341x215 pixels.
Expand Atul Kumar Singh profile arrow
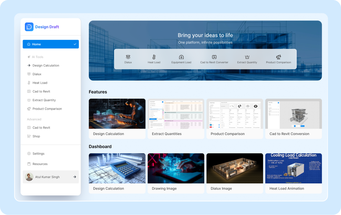click(74, 177)
